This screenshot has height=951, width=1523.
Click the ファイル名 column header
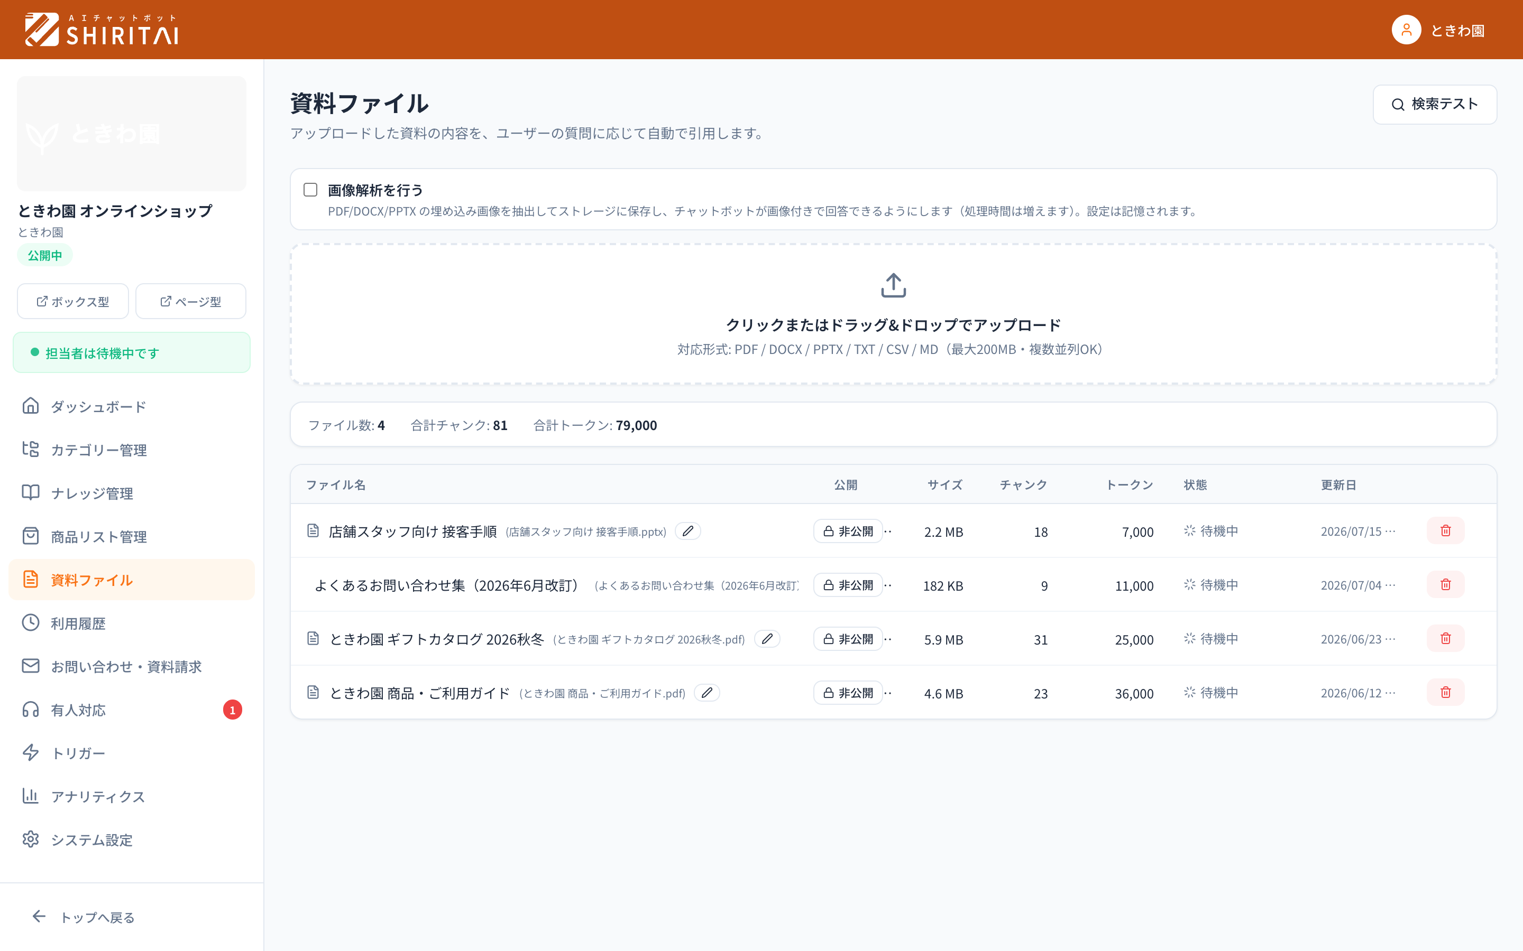point(335,485)
